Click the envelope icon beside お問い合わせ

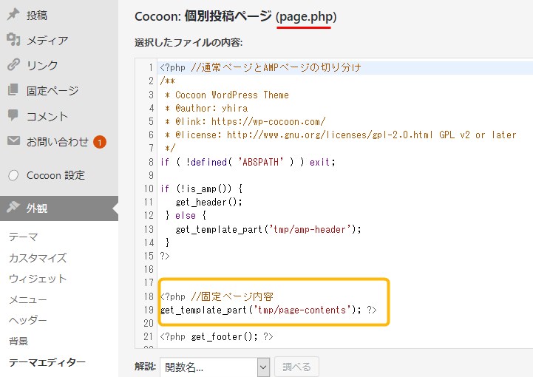pos(13,141)
